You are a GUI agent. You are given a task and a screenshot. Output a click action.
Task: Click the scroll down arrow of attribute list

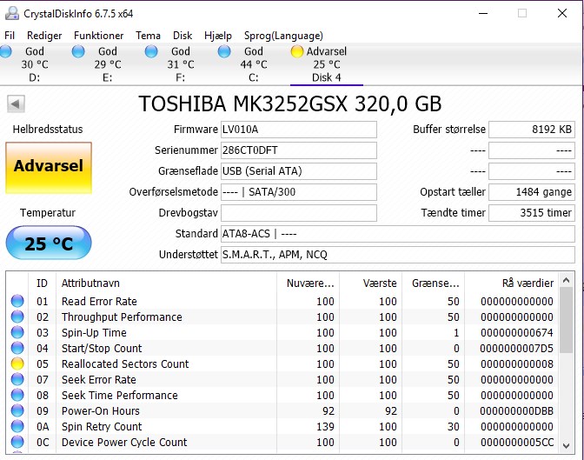point(567,445)
